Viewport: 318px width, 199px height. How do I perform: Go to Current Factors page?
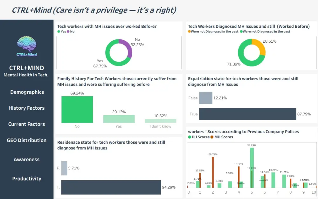point(27,124)
